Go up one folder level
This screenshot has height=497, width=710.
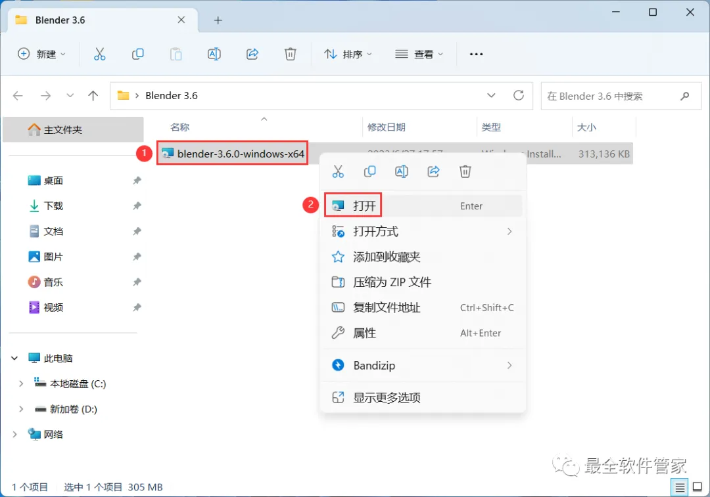(93, 95)
